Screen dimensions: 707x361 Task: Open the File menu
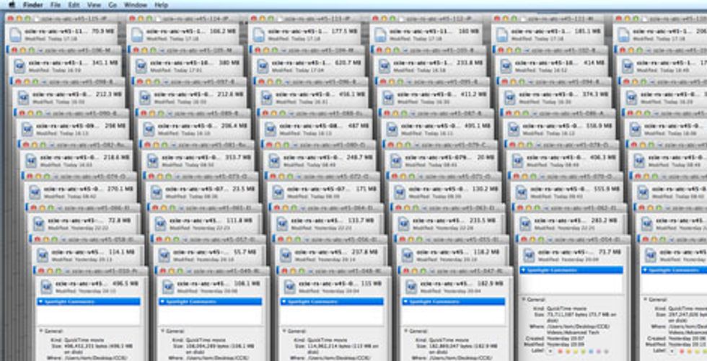[x=56, y=4]
